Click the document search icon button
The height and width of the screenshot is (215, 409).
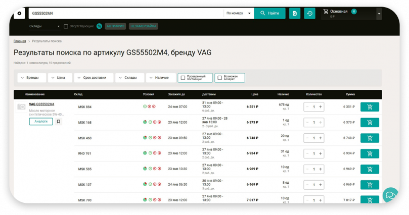pyautogui.click(x=294, y=14)
